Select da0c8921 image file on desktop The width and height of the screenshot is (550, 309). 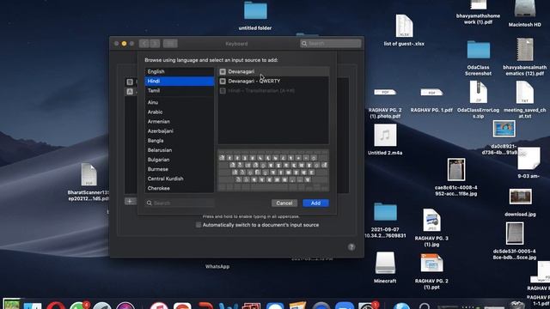[504, 129]
